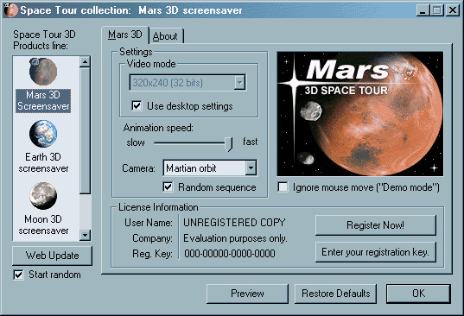Viewport: 464px width, 316px height.
Task: Minimize the Space Tour window
Action: tap(423, 10)
